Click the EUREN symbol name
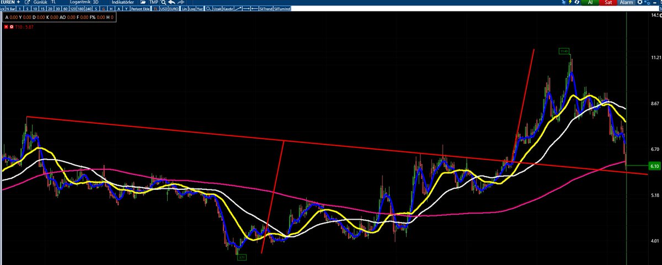Screen dimensions: 662x265 pyautogui.click(x=8, y=3)
